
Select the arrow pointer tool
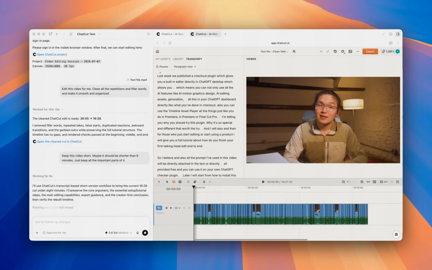click(x=167, y=182)
